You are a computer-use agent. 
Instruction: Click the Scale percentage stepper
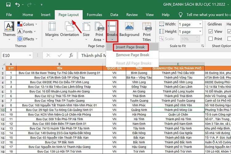pyautogui.click(x=197, y=39)
